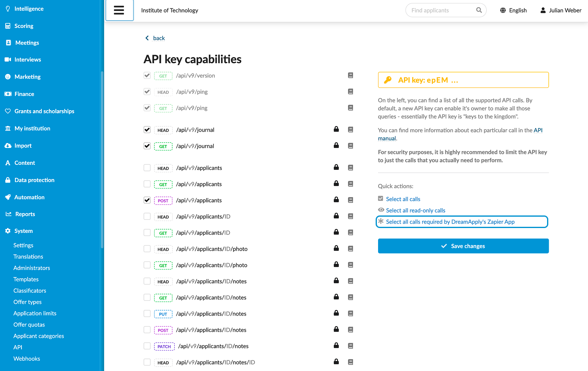Open Translations under System

[28, 256]
